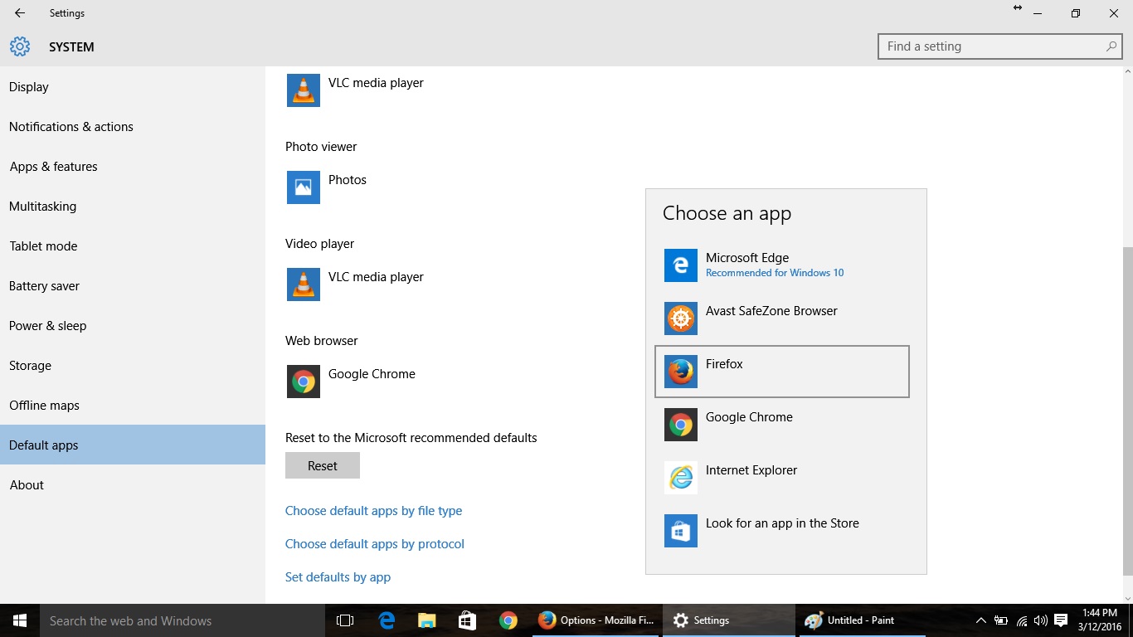Click the volume speaker tray icon
Screen dimensions: 1133x637
pos(1041,620)
